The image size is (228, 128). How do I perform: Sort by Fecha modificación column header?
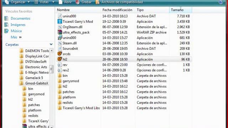point(117,10)
